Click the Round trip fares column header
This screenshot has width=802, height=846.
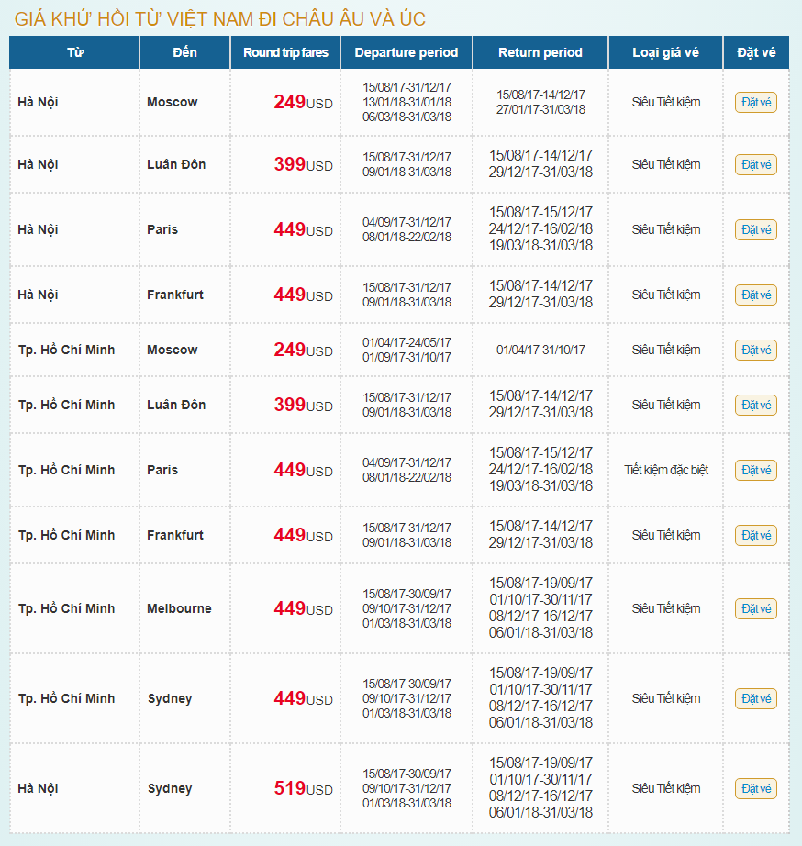285,53
